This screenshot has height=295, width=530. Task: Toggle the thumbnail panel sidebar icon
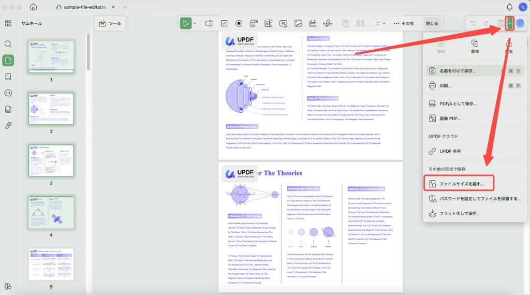coord(8,61)
